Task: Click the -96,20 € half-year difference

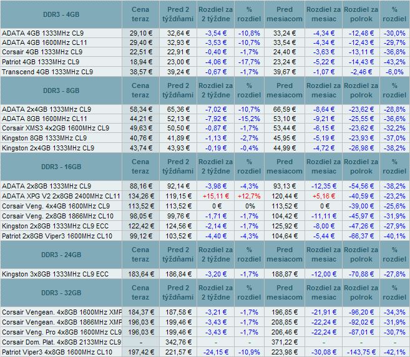Action: [361, 312]
